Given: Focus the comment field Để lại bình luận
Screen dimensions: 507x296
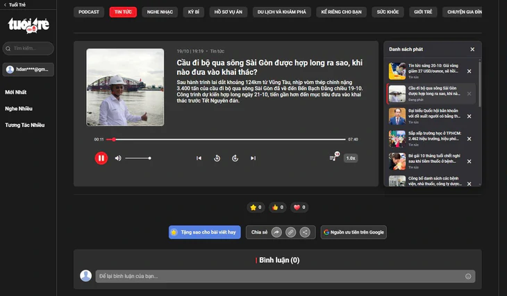Looking at the screenshot, I should (x=285, y=277).
